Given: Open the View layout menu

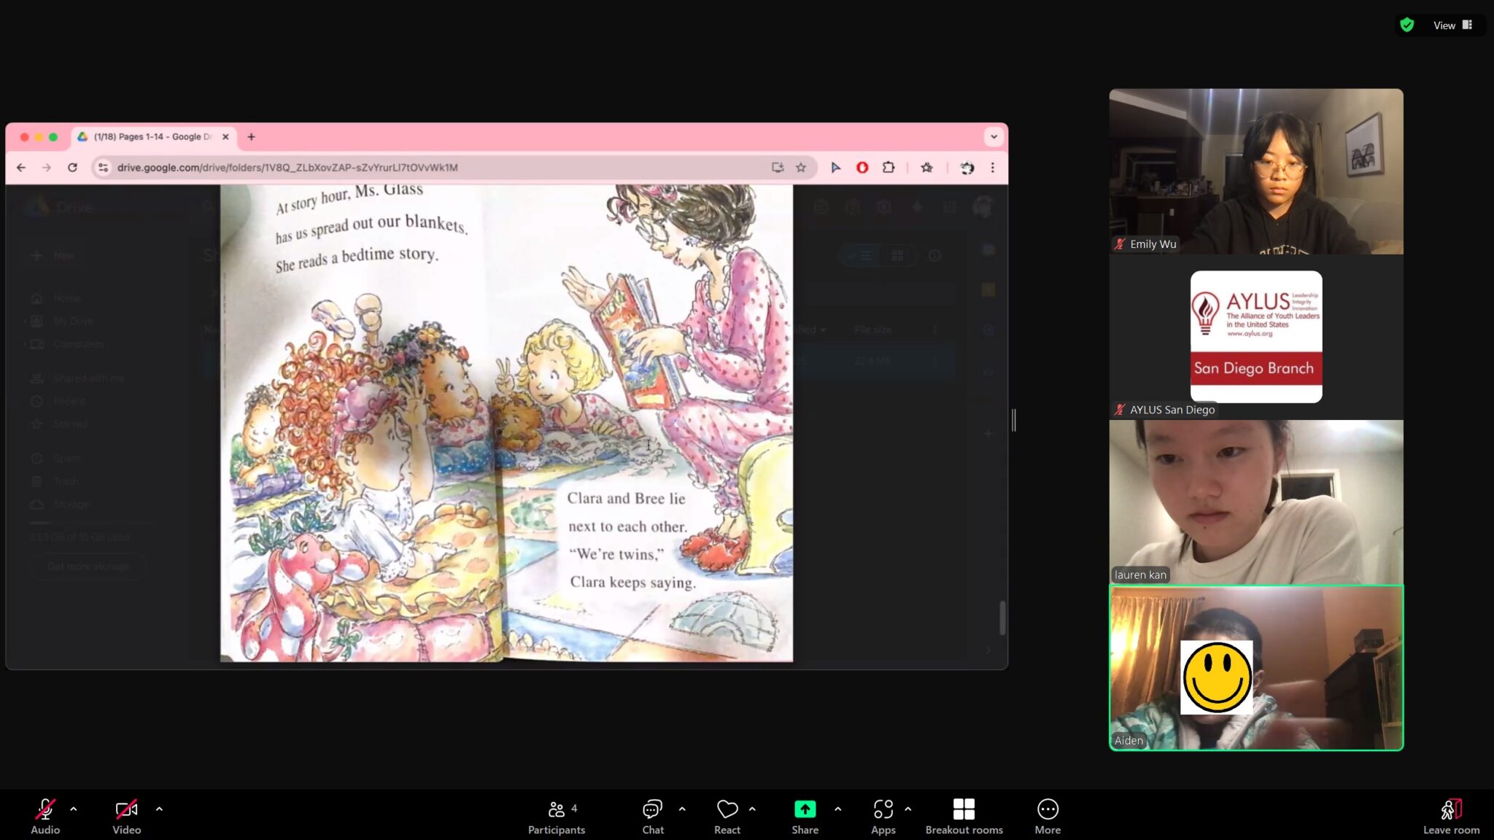Looking at the screenshot, I should 1453,25.
